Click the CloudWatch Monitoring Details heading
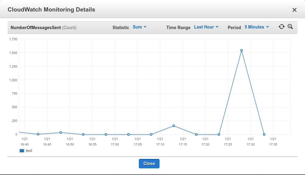The width and height of the screenshot is (305, 175). [51, 10]
